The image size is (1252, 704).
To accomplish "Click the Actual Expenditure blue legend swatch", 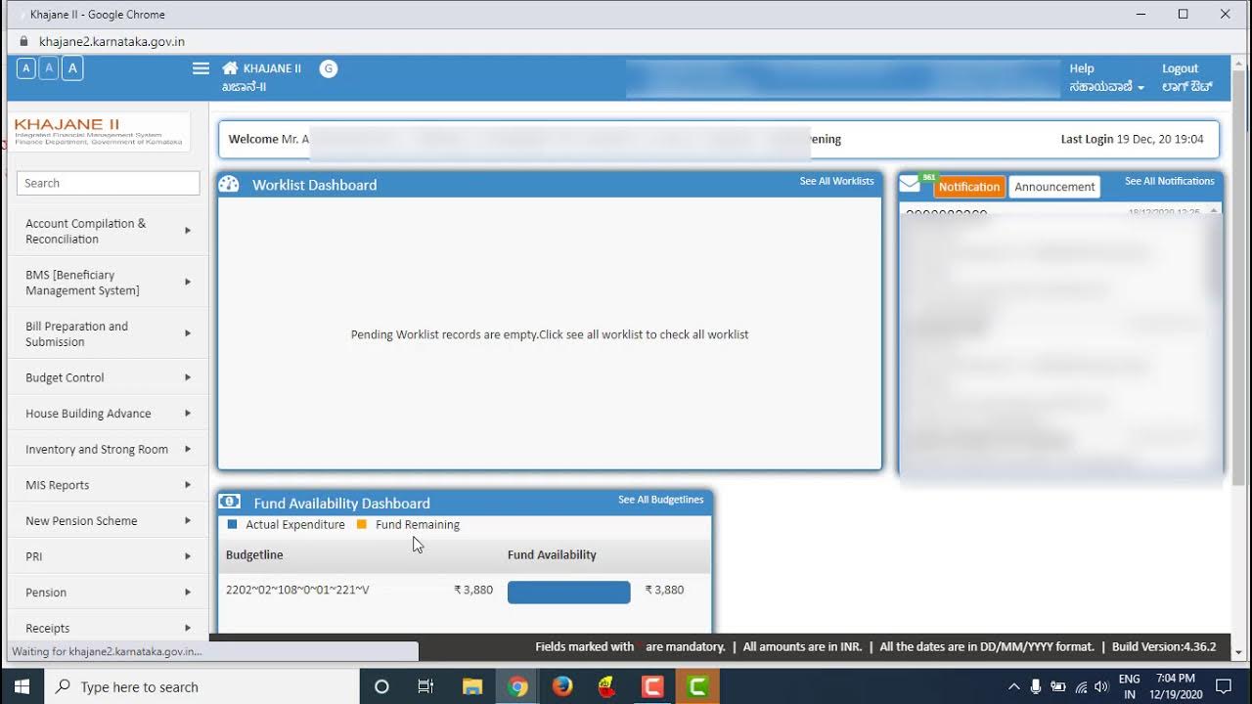I will click(232, 524).
